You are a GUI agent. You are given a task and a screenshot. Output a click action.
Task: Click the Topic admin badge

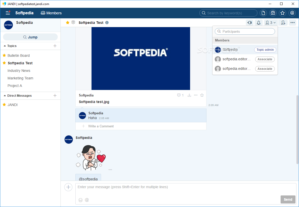(x=265, y=49)
